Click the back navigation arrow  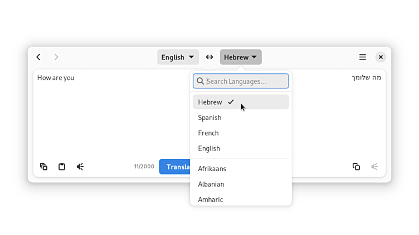pyautogui.click(x=38, y=57)
